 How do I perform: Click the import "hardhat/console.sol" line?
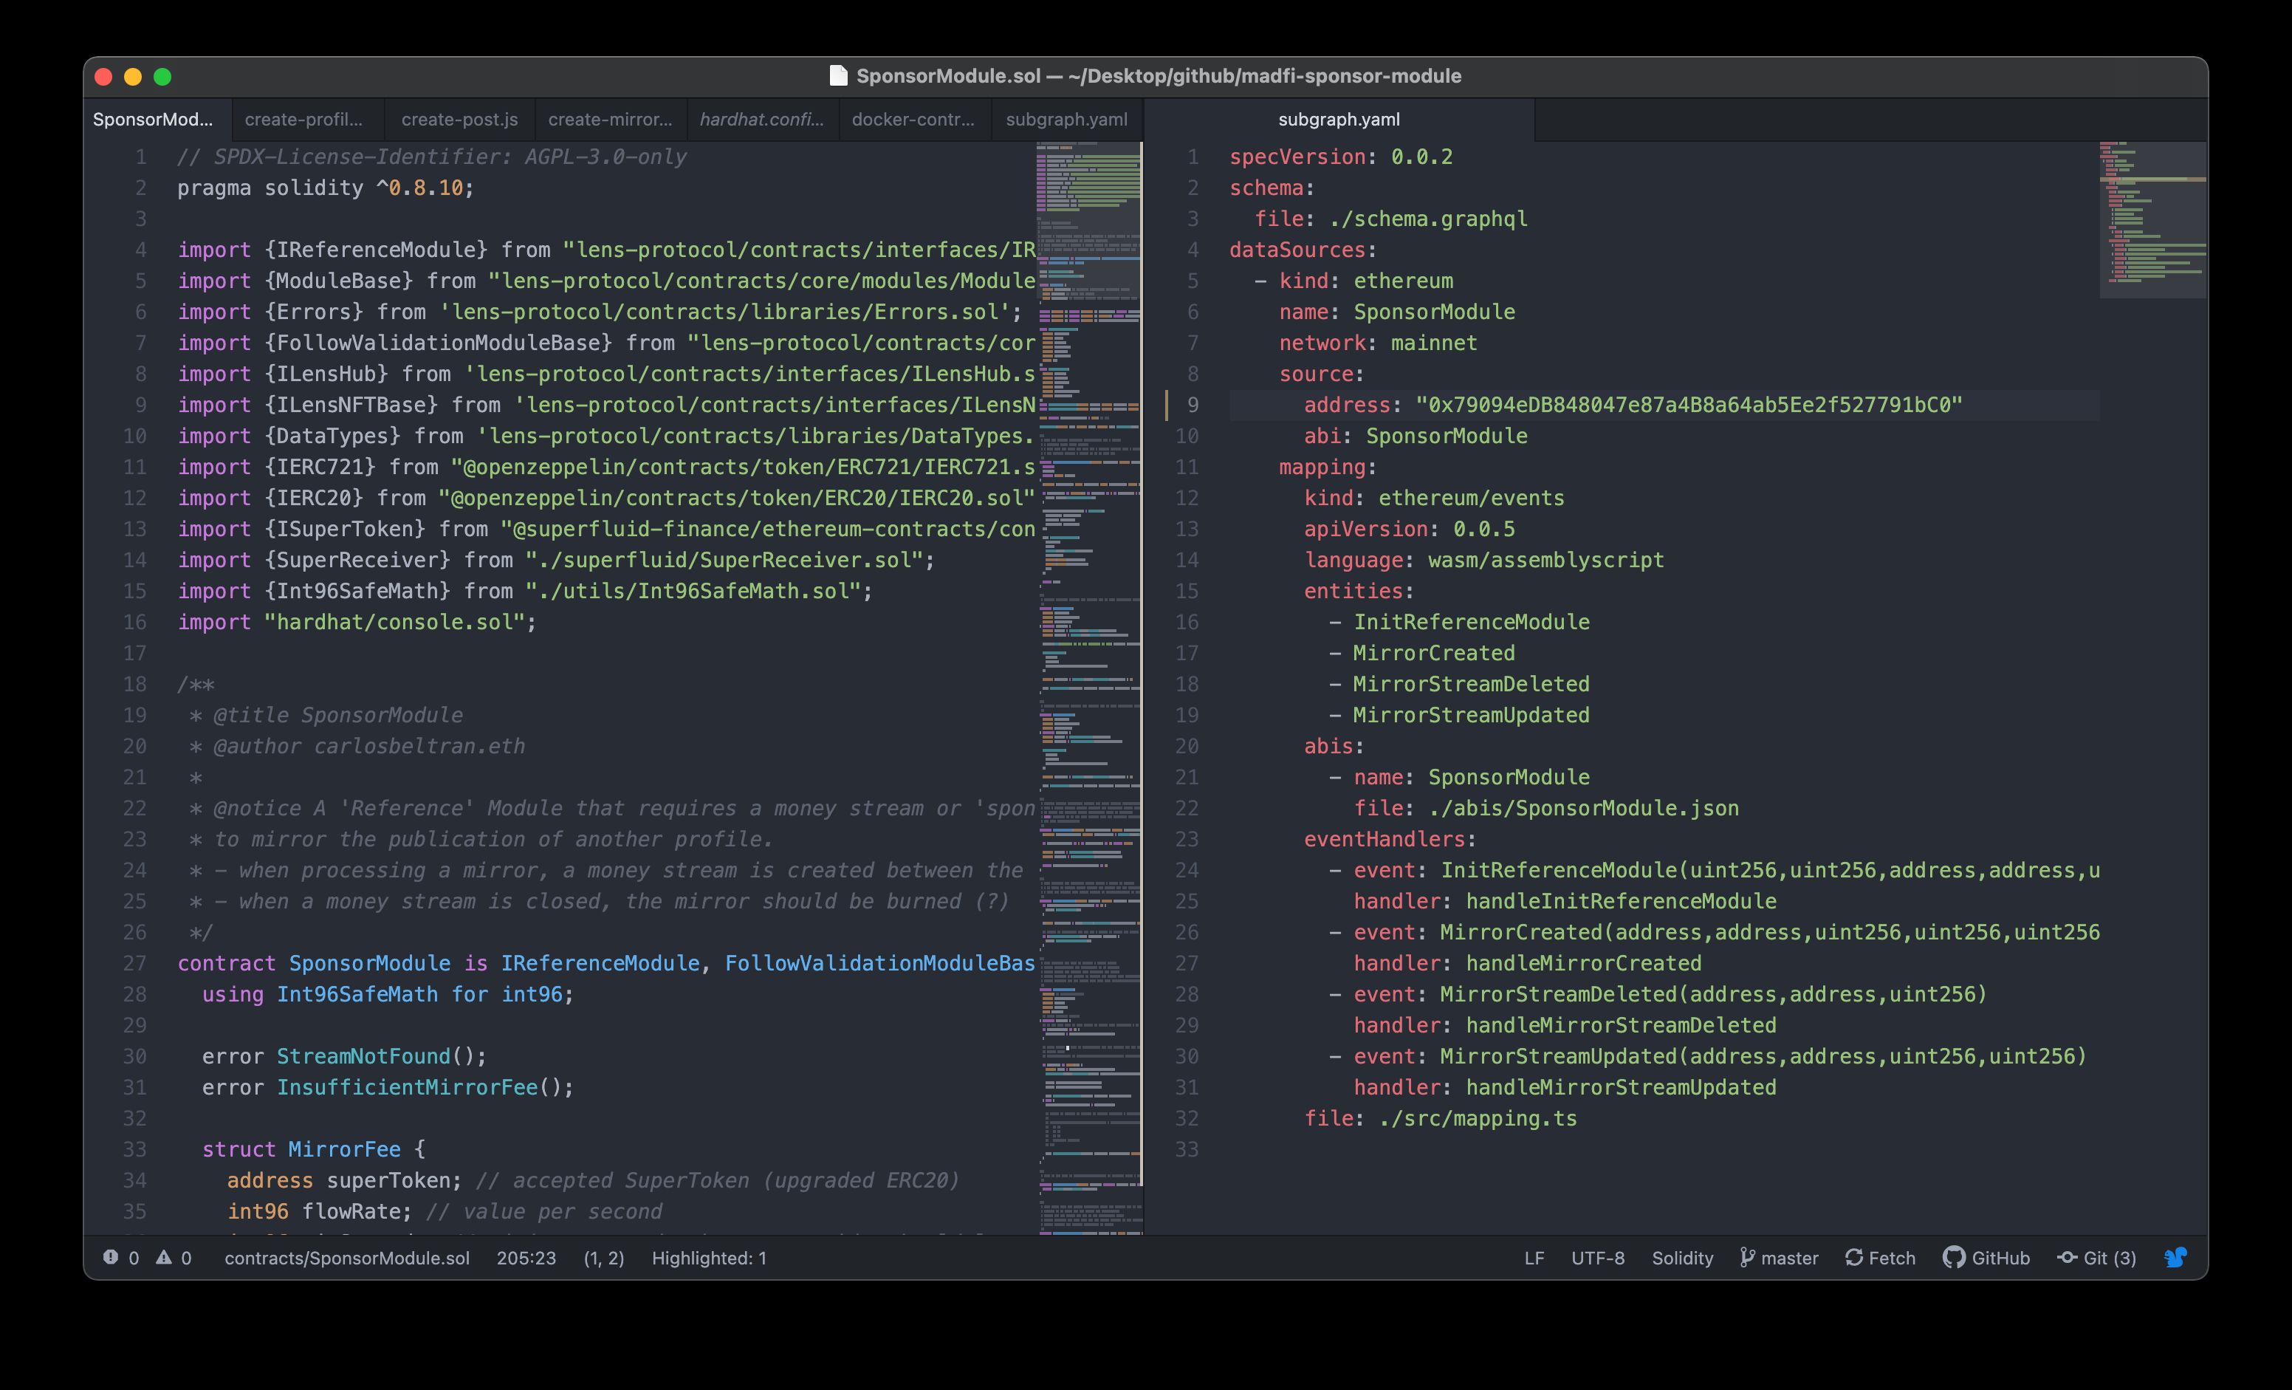click(357, 621)
